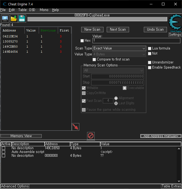Click the Stop address field
This screenshot has width=182, height=189.
117,83
